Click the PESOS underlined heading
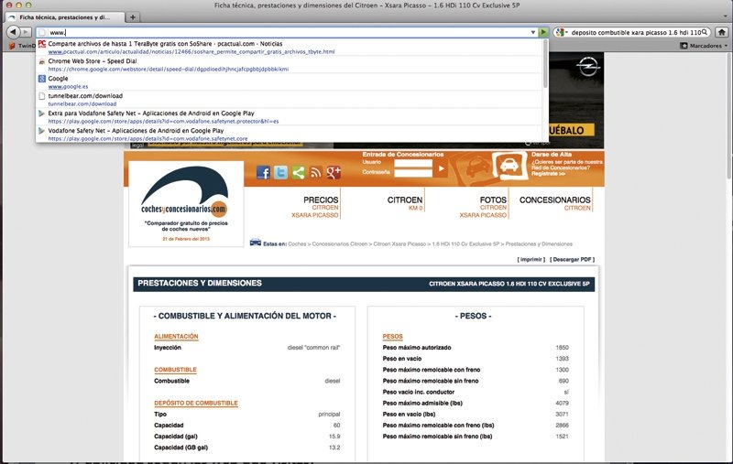The width and height of the screenshot is (733, 464). (393, 337)
